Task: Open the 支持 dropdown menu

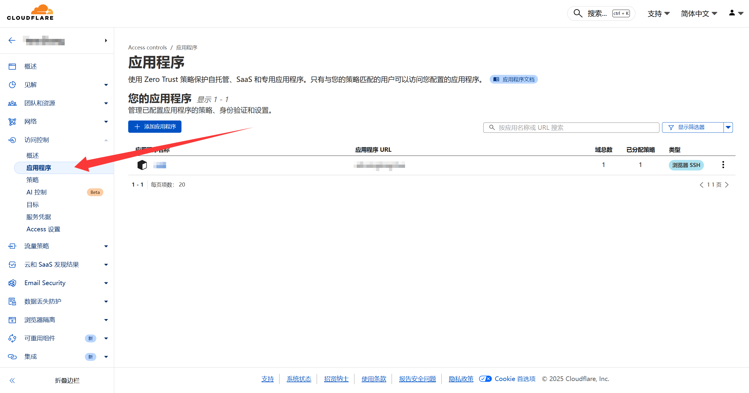Action: click(658, 13)
